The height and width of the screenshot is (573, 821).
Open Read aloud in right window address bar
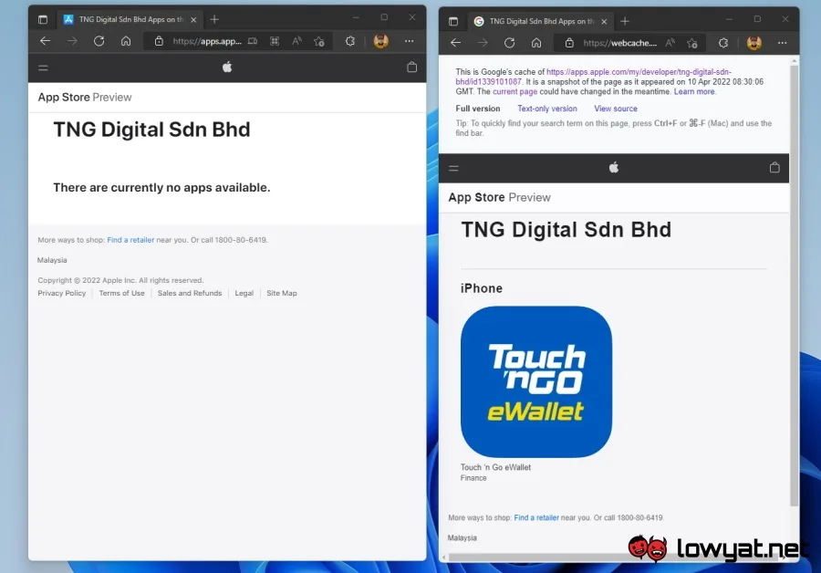click(670, 43)
